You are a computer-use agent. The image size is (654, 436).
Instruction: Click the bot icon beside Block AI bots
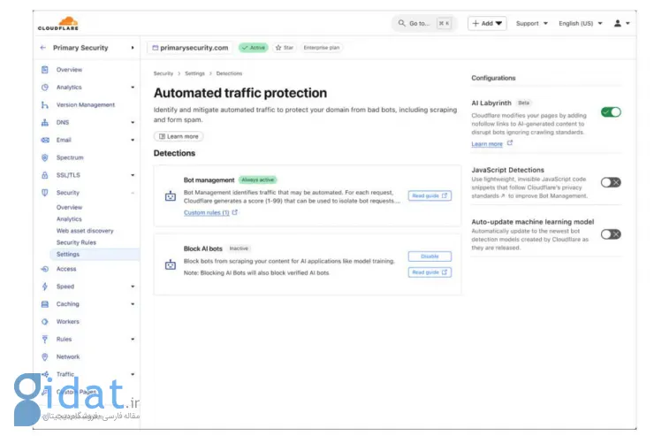(x=171, y=264)
